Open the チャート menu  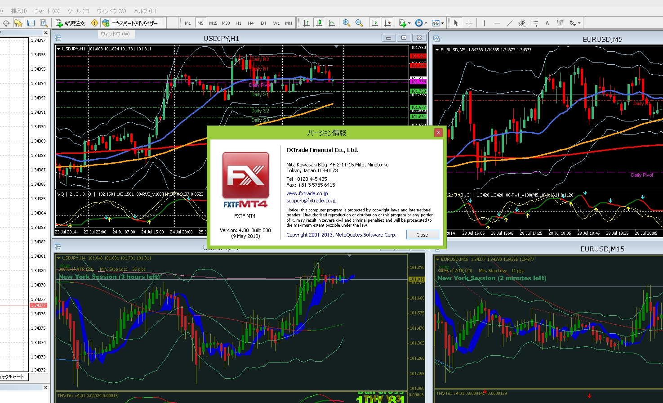tap(47, 11)
